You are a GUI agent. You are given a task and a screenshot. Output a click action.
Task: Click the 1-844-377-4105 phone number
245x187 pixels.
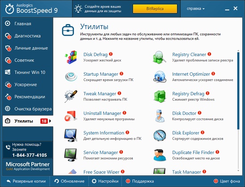click(x=29, y=155)
